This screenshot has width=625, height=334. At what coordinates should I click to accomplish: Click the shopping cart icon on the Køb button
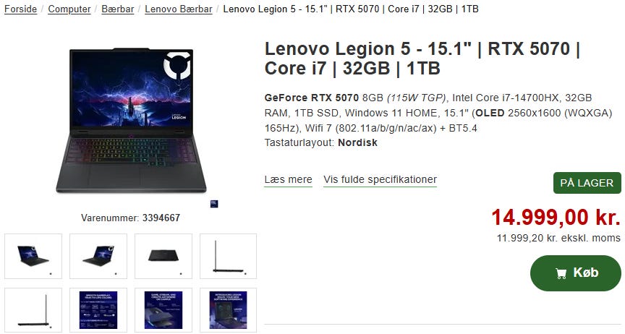(x=561, y=273)
